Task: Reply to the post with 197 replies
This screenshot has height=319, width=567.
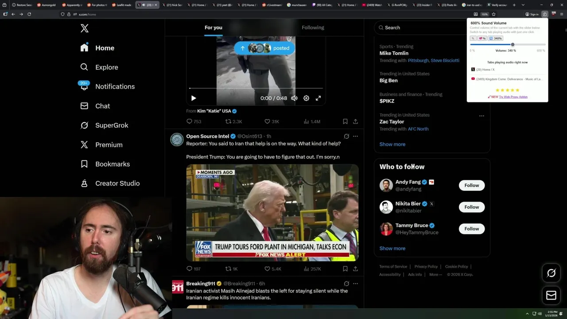Action: click(194, 269)
